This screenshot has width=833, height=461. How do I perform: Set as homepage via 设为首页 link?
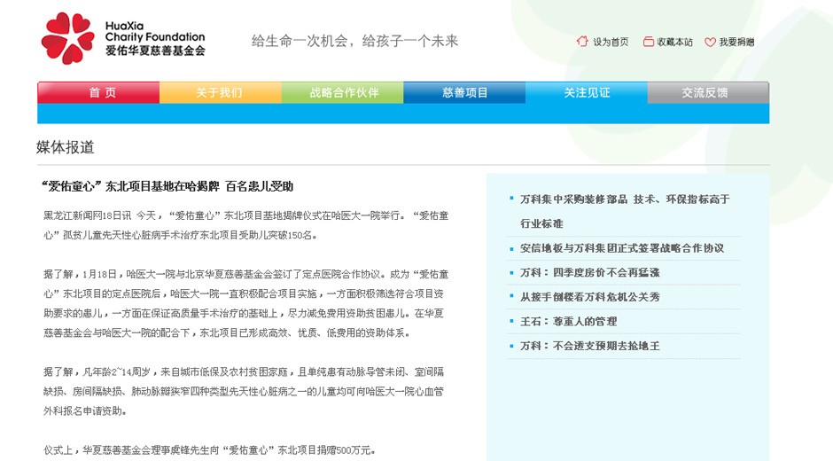click(611, 42)
